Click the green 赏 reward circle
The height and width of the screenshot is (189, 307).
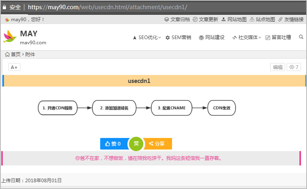[136, 144]
